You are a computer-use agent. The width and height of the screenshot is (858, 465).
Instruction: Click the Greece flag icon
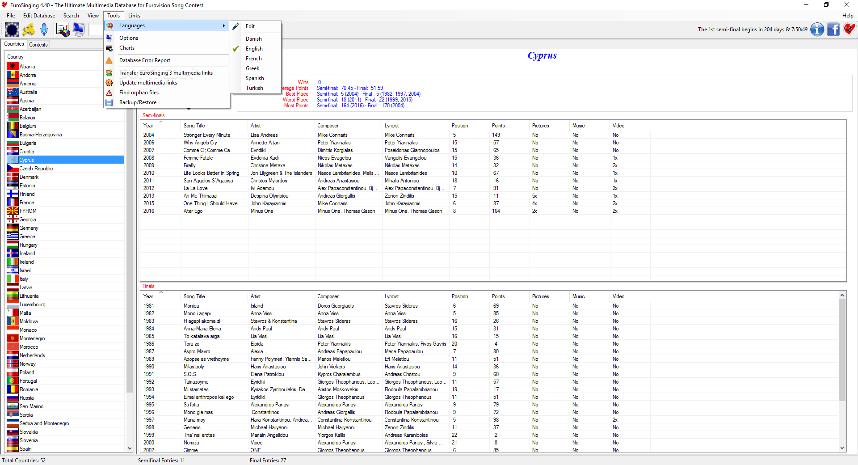tap(13, 236)
